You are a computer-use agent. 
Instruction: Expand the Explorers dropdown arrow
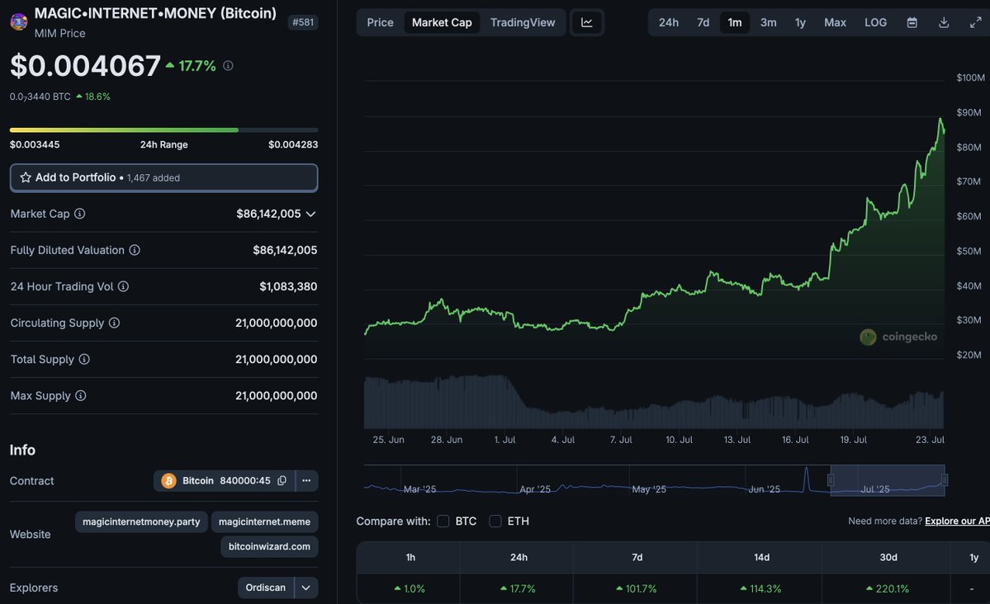pyautogui.click(x=306, y=587)
